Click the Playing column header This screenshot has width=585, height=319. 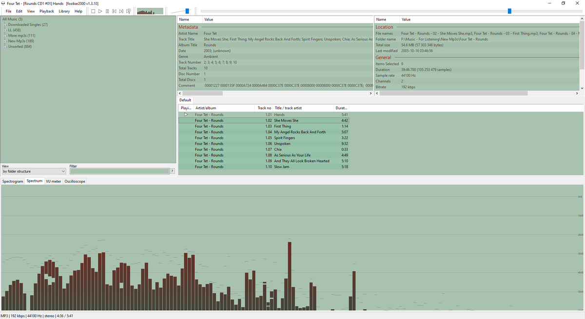(186, 108)
